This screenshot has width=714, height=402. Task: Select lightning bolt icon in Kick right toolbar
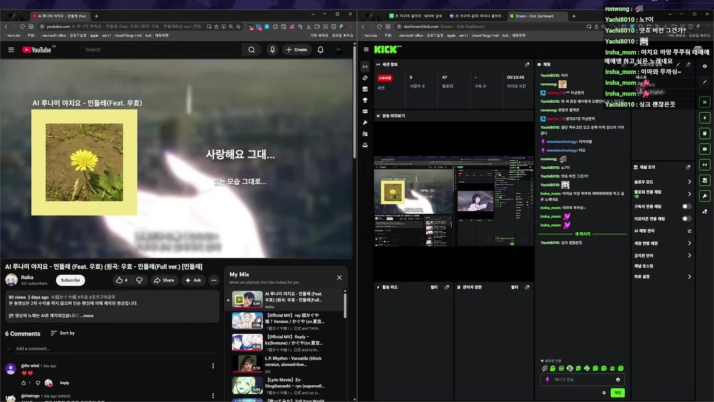point(705,118)
